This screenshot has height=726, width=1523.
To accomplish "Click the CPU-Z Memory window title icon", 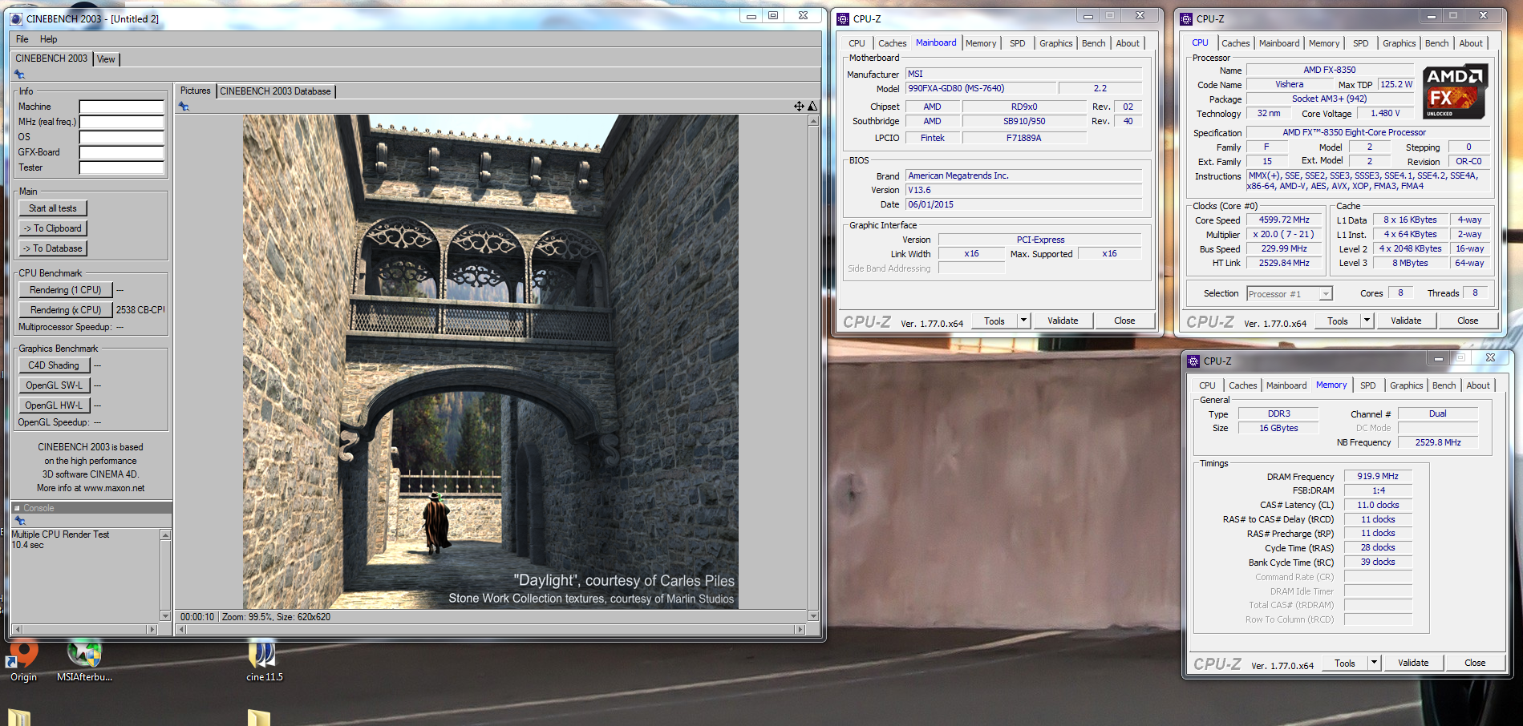I will 1193,361.
